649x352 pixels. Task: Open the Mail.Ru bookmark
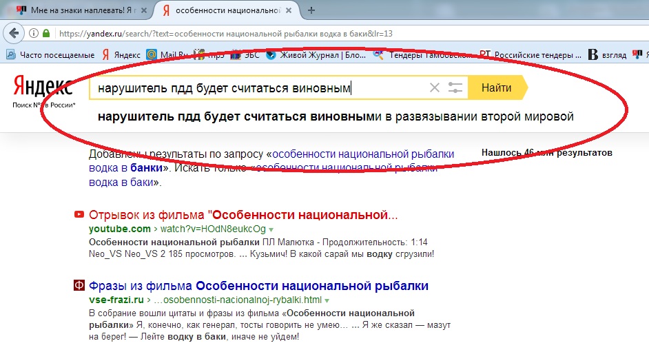coord(167,54)
